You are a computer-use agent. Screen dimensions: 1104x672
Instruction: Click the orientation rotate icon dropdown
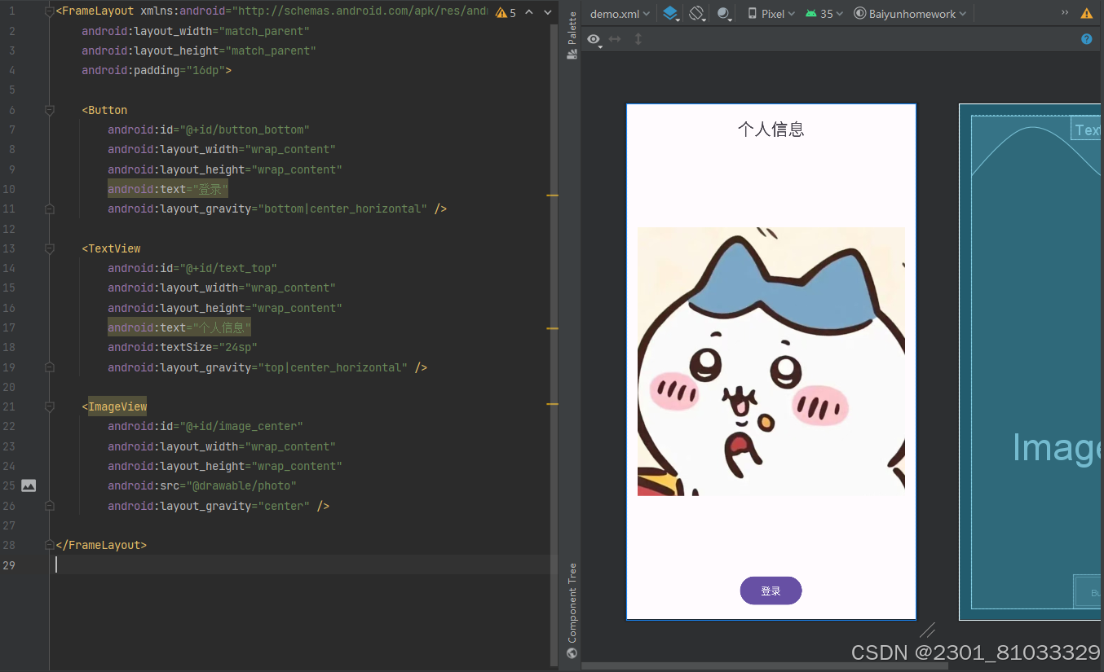click(697, 14)
